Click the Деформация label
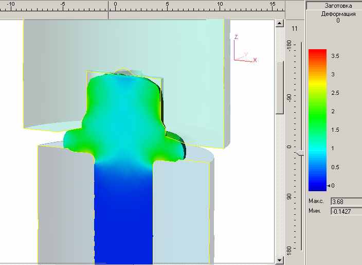The image size is (362, 265). [x=338, y=14]
